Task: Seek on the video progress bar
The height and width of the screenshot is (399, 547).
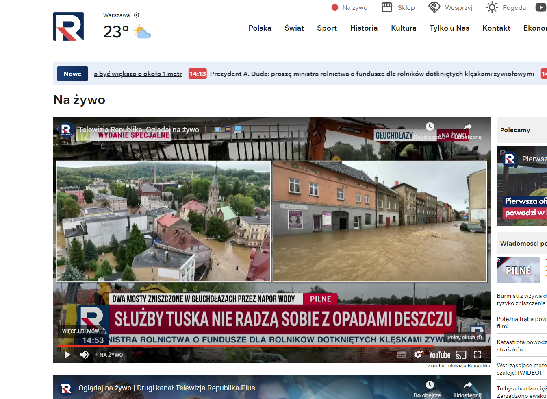Action: click(x=244, y=346)
